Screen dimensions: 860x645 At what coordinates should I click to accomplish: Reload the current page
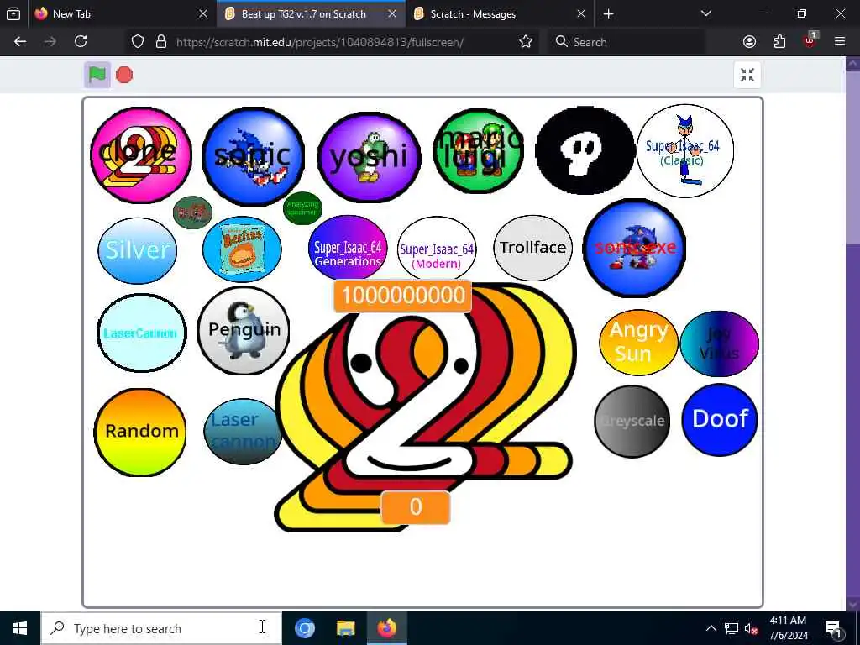tap(81, 42)
